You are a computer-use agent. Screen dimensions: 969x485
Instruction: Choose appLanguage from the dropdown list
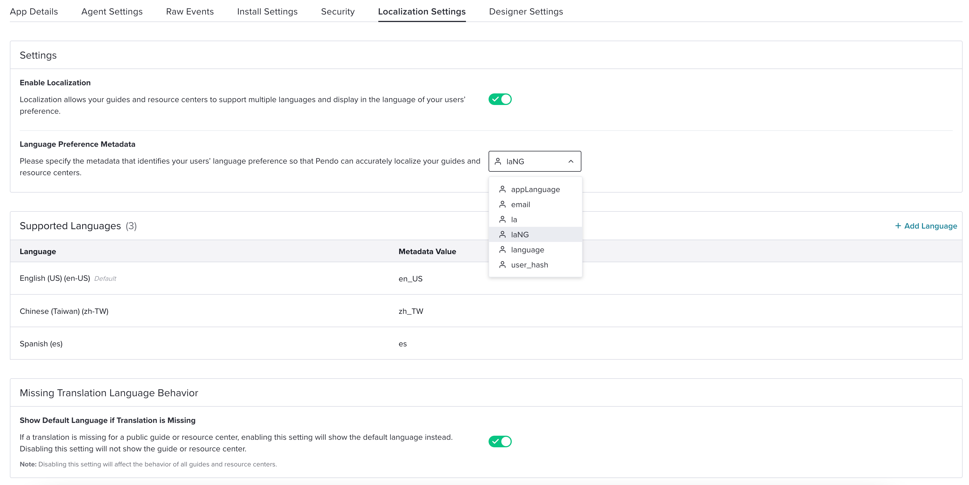click(x=535, y=189)
